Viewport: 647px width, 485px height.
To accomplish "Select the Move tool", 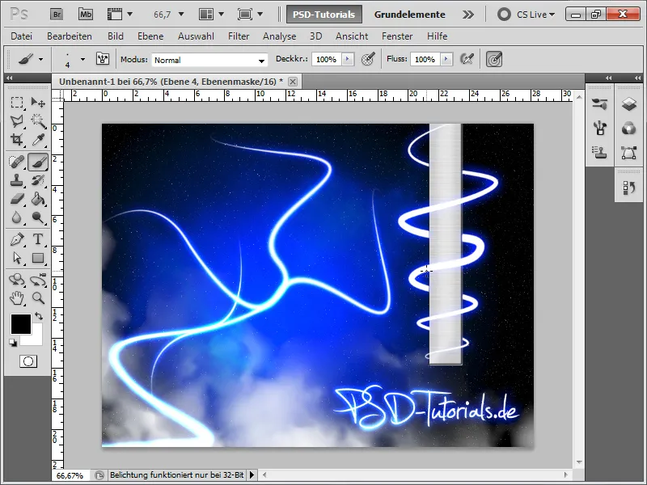I will 38,103.
